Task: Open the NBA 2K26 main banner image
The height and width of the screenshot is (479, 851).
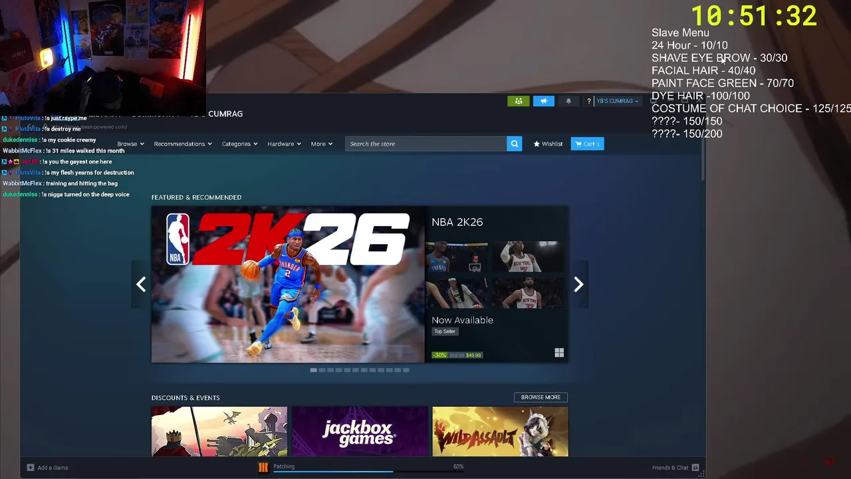Action: pyautogui.click(x=288, y=285)
